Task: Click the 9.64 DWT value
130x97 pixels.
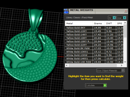Action: coord(109,28)
